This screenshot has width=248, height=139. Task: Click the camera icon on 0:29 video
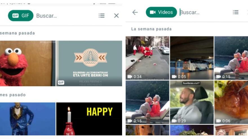click(174, 121)
